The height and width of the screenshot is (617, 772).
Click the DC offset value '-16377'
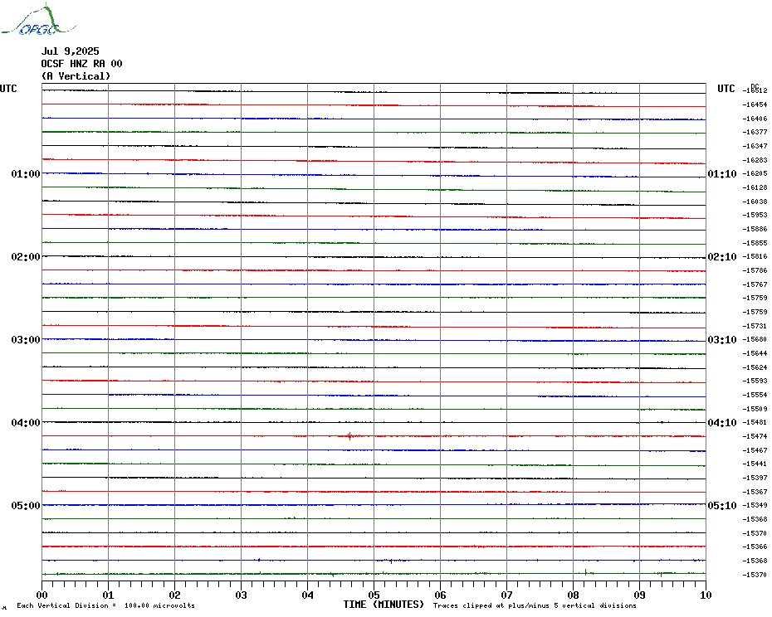(x=755, y=133)
